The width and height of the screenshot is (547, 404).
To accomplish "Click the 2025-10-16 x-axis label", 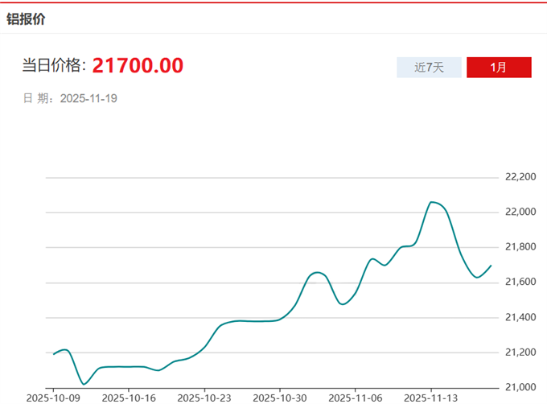I will [x=128, y=398].
